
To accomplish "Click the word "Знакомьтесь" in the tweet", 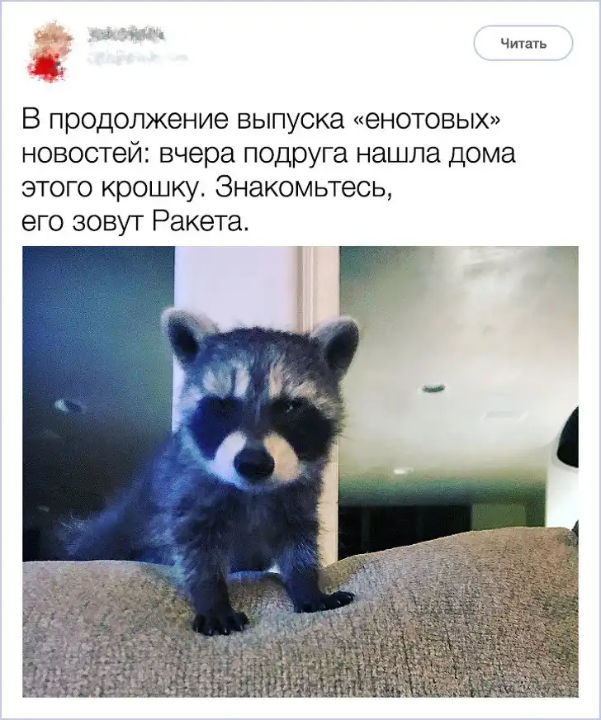I will (304, 187).
